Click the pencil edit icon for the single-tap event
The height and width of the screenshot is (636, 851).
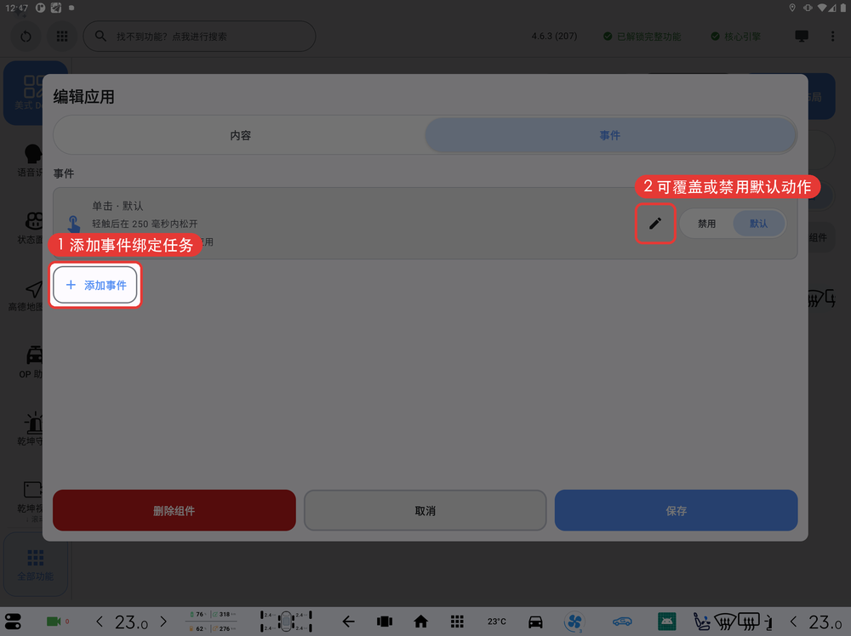pos(655,224)
